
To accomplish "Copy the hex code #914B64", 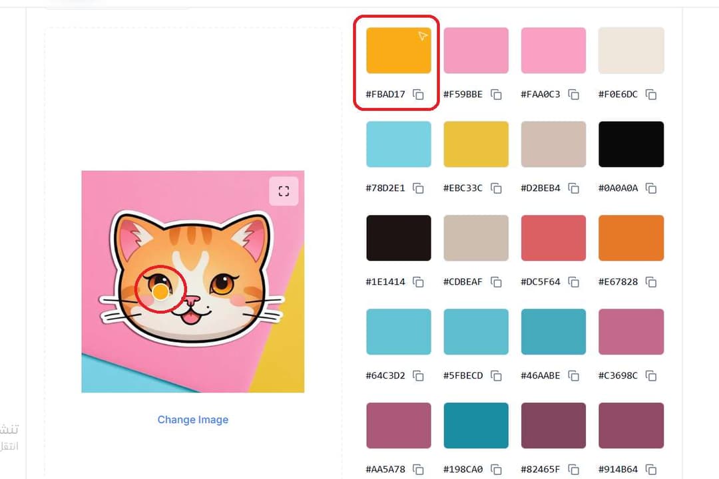I will point(650,469).
